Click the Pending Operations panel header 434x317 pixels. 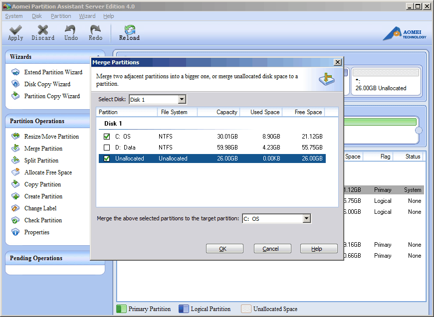(x=55, y=258)
